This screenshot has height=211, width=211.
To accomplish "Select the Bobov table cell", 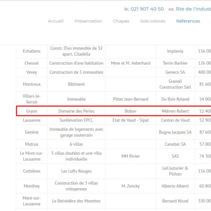I will point(130,111).
